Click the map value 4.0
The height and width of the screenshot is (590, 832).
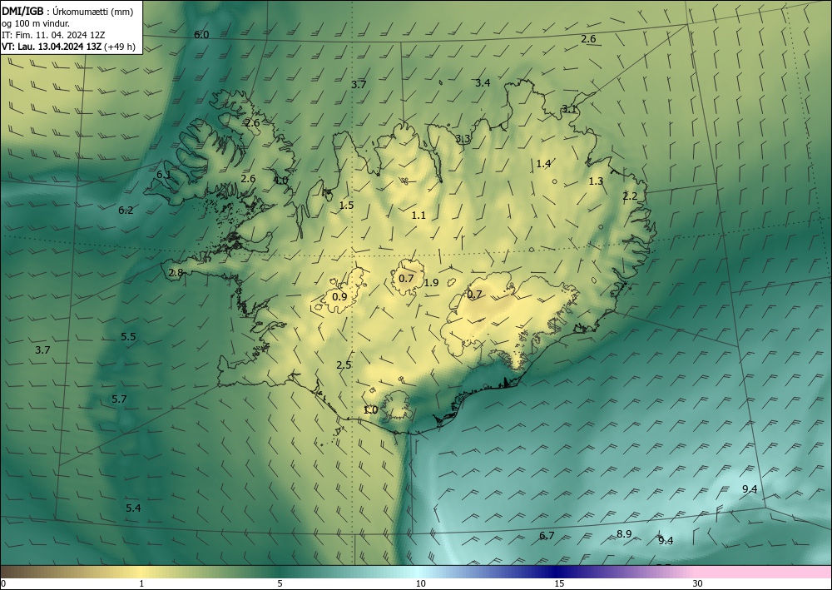click(x=280, y=181)
